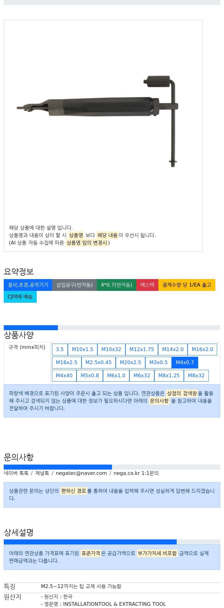The width and height of the screenshot is (224, 608).
Task: Select the M2.5x0.45 option
Action: click(x=98, y=363)
